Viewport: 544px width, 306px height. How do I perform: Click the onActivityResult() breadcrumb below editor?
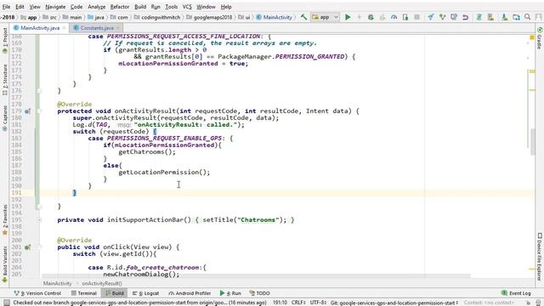click(x=102, y=283)
